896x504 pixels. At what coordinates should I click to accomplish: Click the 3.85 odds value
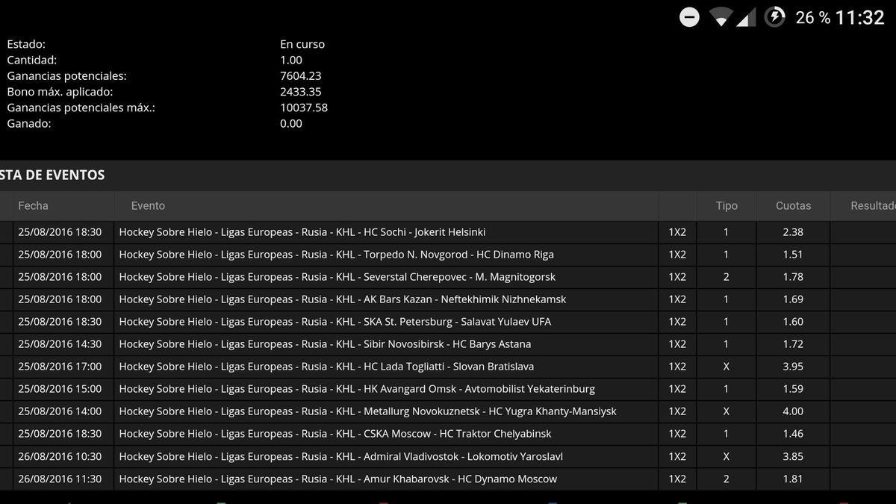tap(793, 456)
